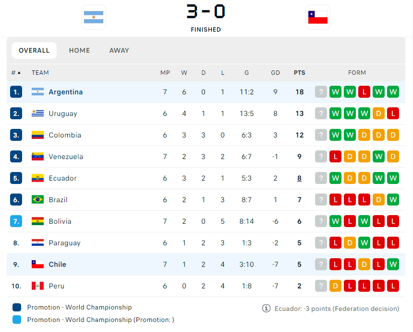Switch to the HOME standings tab
Image resolution: width=413 pixels, height=332 pixels.
tap(79, 50)
